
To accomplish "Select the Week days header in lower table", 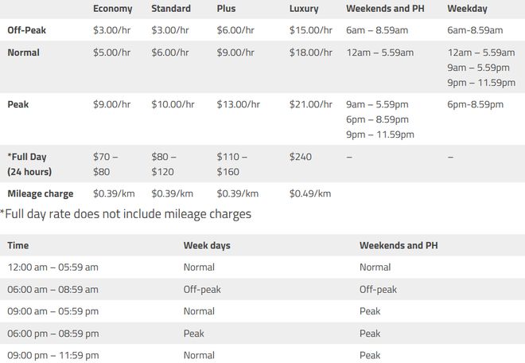I will 207,245.
